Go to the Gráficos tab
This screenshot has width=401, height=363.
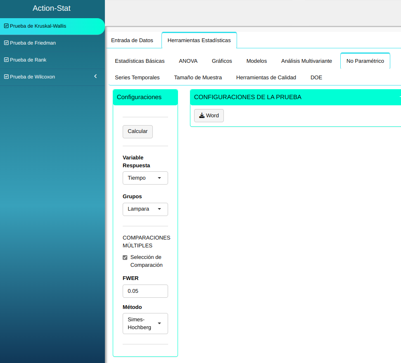[222, 61]
